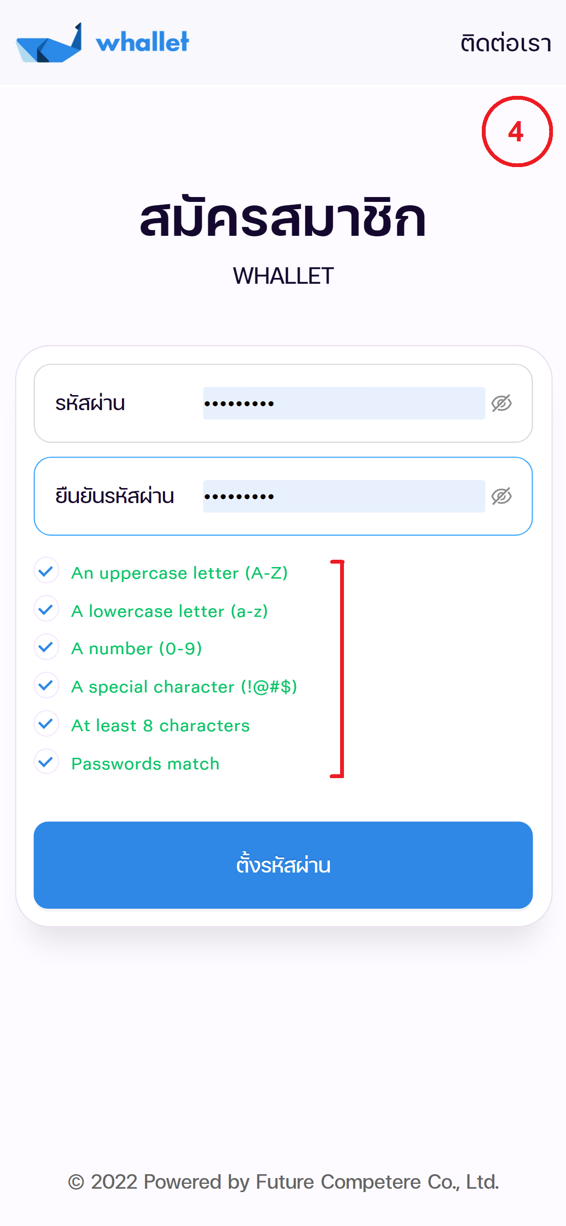Viewport: 566px width, 1226px height.
Task: Open the ติดต่อเรา contact link
Action: pos(506,44)
